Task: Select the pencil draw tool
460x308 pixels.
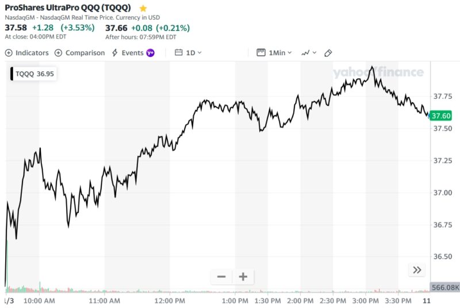Action: pyautogui.click(x=328, y=53)
